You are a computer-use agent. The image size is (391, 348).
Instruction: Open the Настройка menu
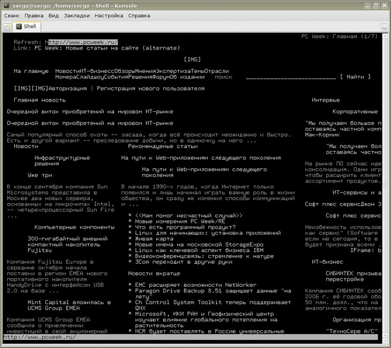click(109, 16)
